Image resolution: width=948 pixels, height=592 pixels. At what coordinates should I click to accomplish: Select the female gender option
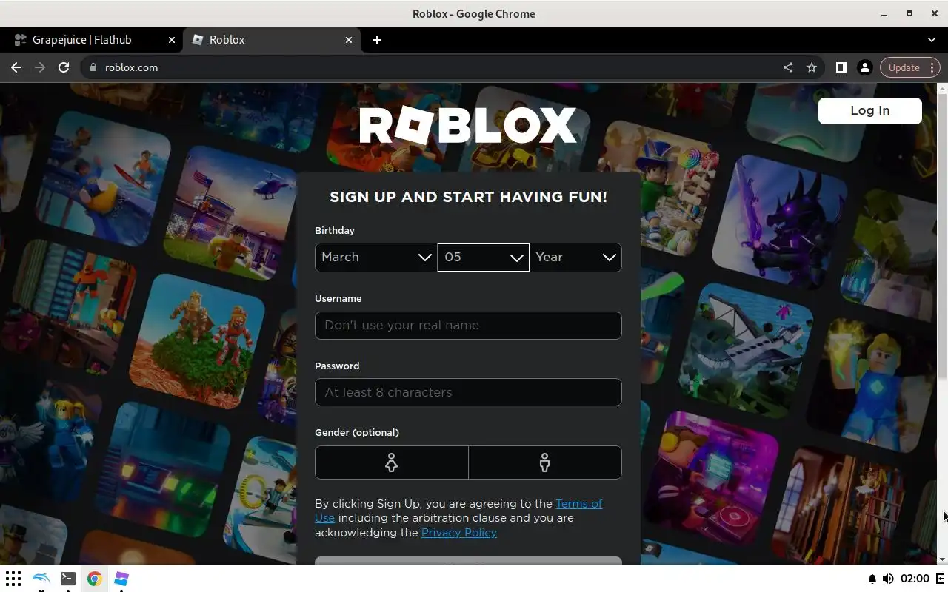coord(392,462)
